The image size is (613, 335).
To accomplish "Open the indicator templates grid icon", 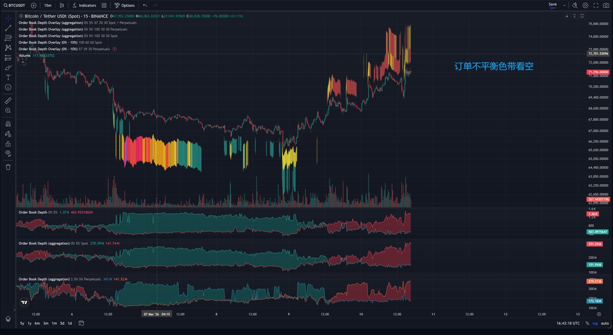I will 104,5.
